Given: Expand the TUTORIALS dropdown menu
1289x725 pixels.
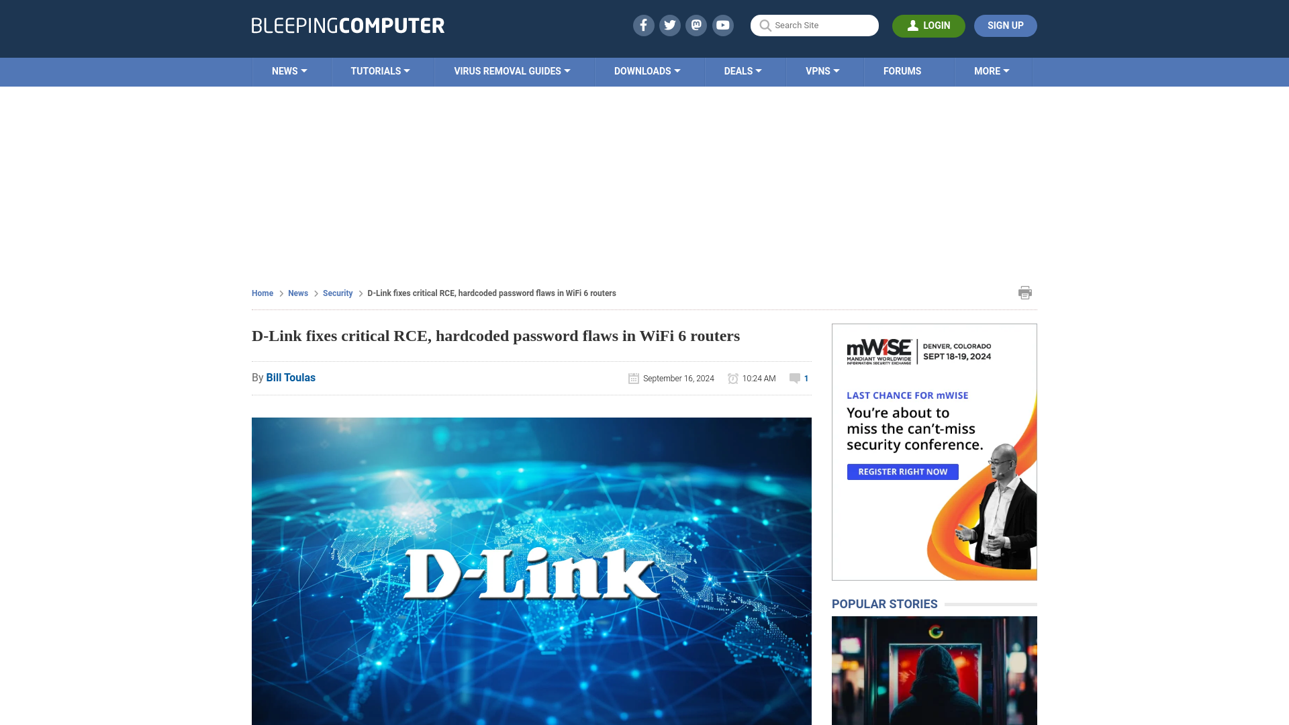Looking at the screenshot, I should [380, 70].
